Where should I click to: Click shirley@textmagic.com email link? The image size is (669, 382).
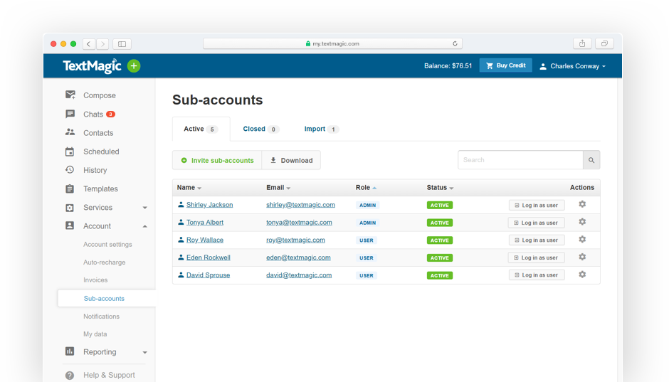click(300, 205)
